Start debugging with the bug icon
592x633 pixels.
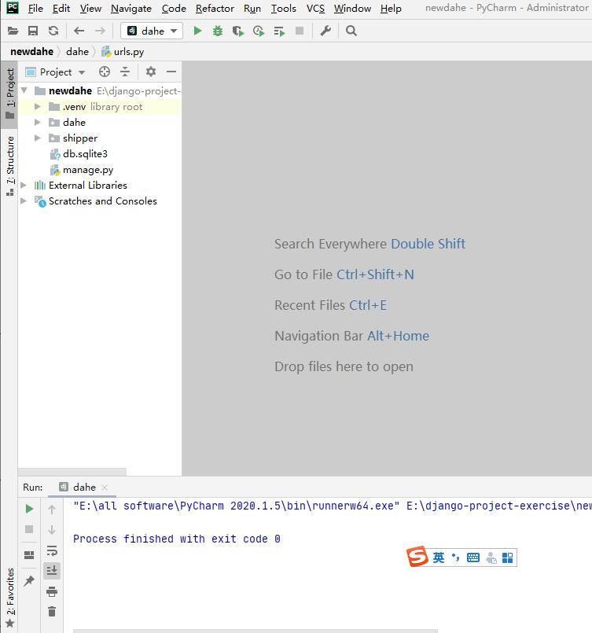pyautogui.click(x=218, y=31)
